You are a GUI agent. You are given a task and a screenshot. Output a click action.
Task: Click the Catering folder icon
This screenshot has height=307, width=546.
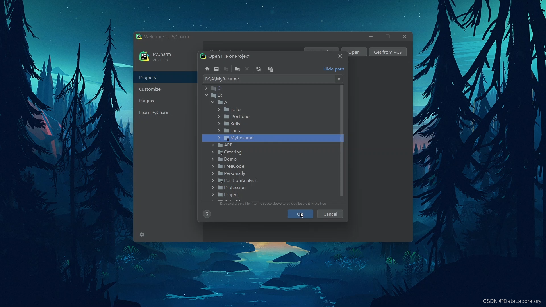click(220, 152)
